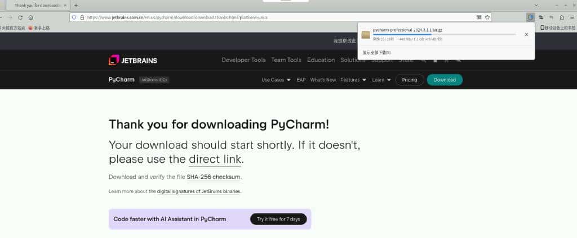The image size is (577, 238).
Task: Expand the Features dropdown
Action: point(353,80)
